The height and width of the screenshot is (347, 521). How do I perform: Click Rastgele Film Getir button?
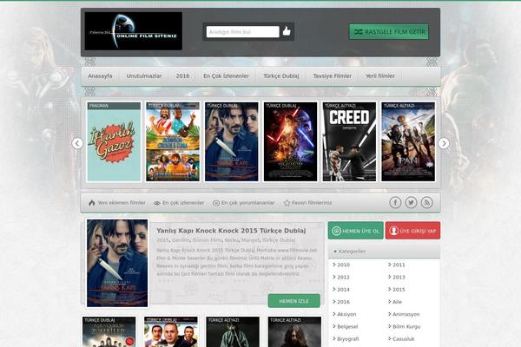389,32
